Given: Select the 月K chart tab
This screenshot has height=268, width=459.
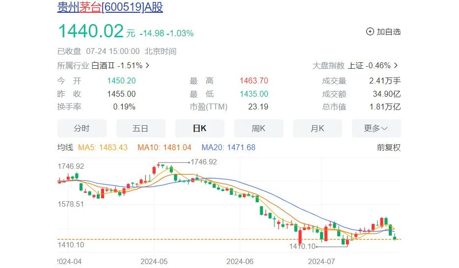Looking at the screenshot, I should coord(317,129).
